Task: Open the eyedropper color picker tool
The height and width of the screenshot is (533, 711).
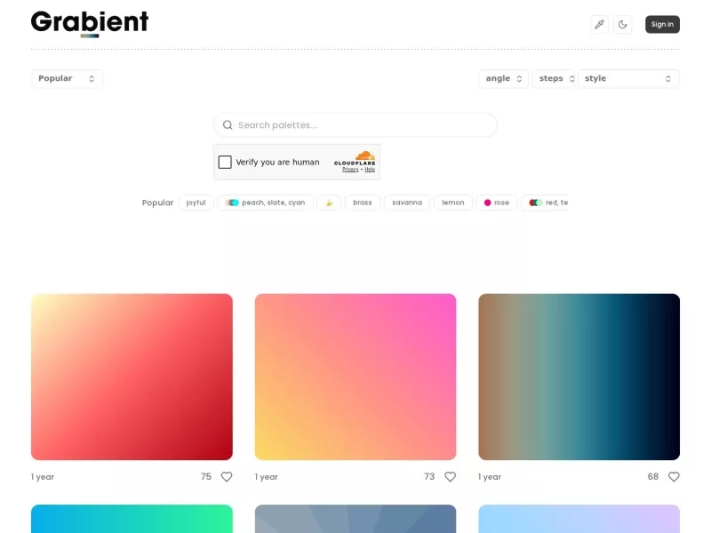Action: tap(599, 25)
